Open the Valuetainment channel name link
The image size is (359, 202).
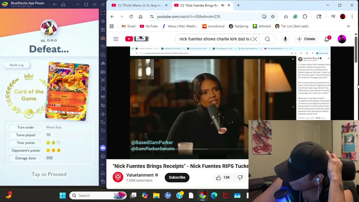pos(140,175)
